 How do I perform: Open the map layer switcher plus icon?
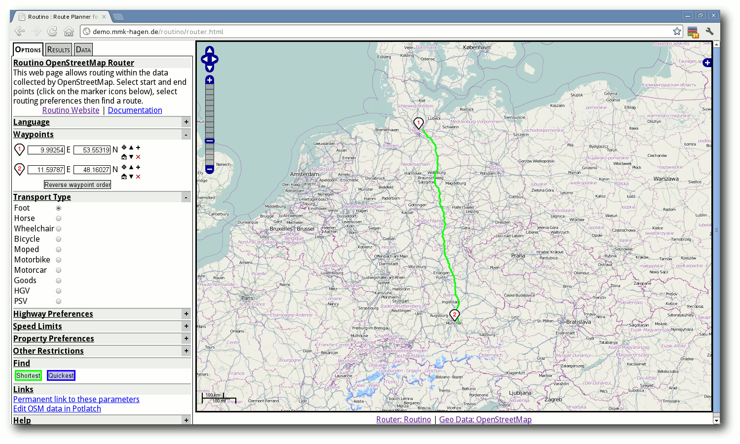pyautogui.click(x=707, y=63)
